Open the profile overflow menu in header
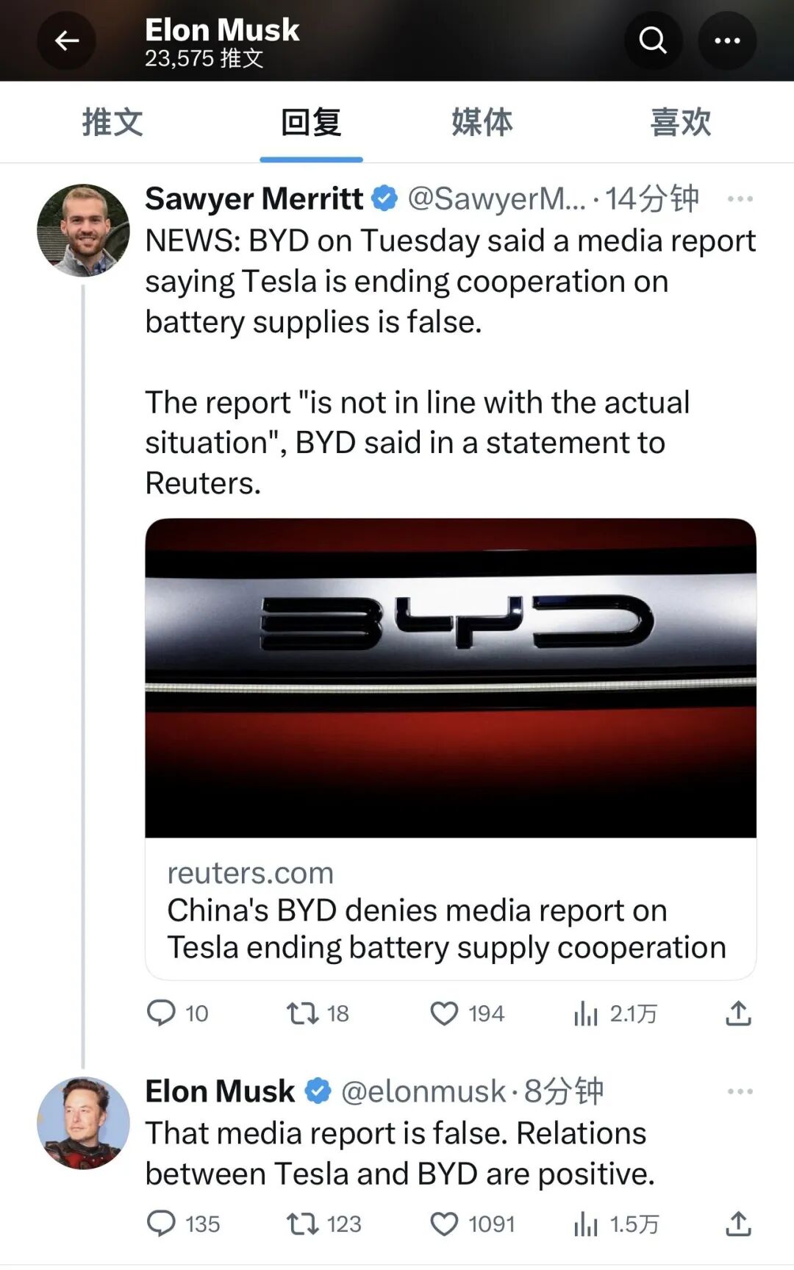This screenshot has height=1270, width=794. 727,40
